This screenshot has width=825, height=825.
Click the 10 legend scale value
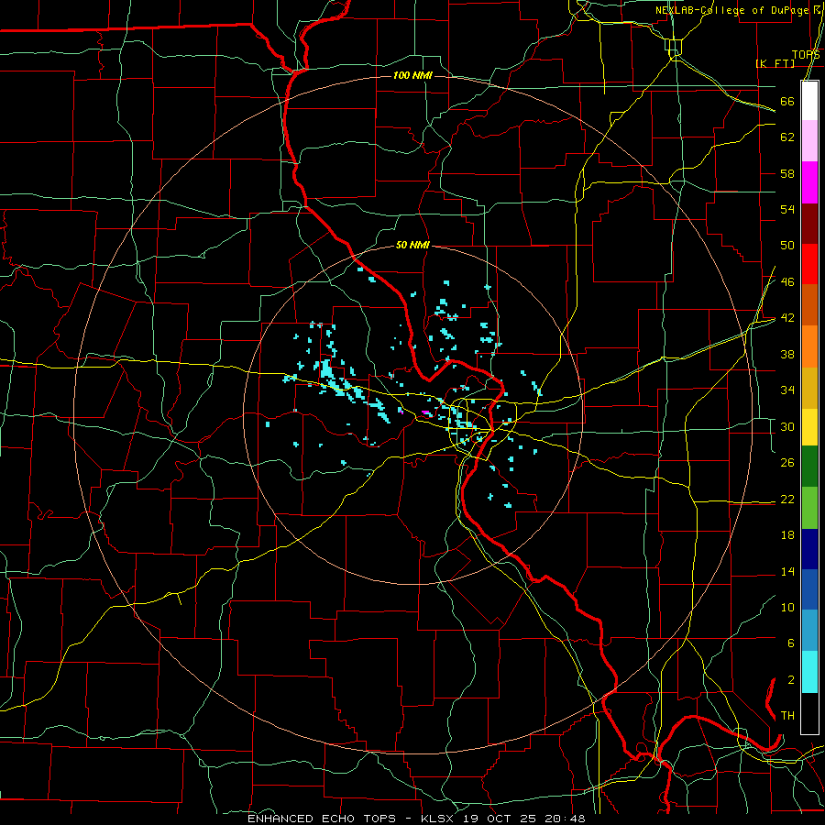click(x=787, y=607)
